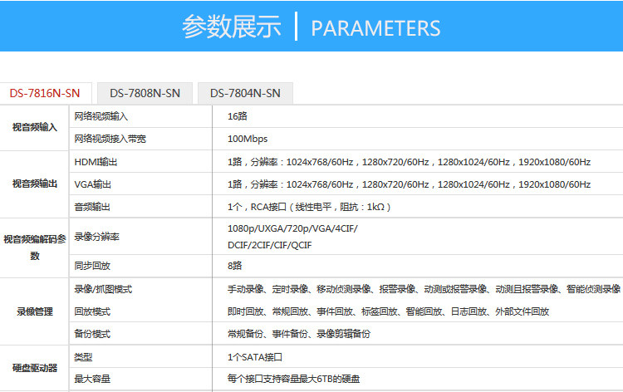Click the 音频输出 row label
The image size is (623, 392).
click(92, 207)
